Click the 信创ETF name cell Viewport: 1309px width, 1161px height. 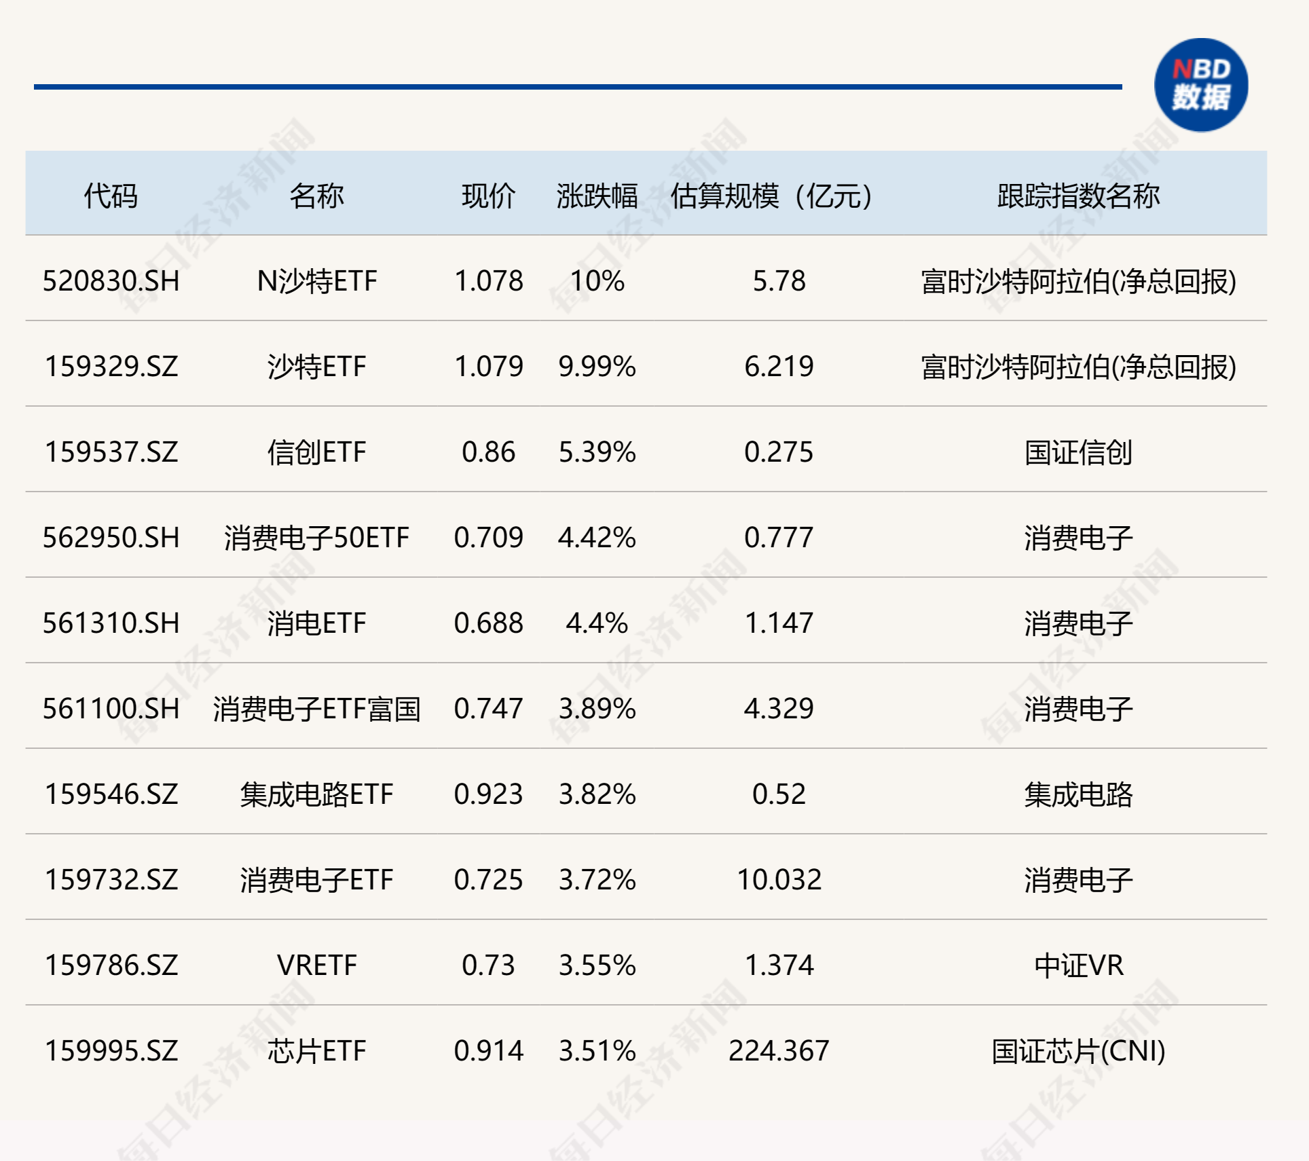[316, 452]
